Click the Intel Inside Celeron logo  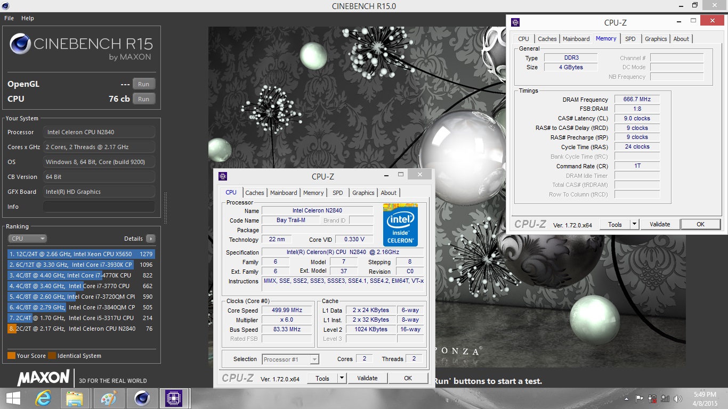(400, 224)
